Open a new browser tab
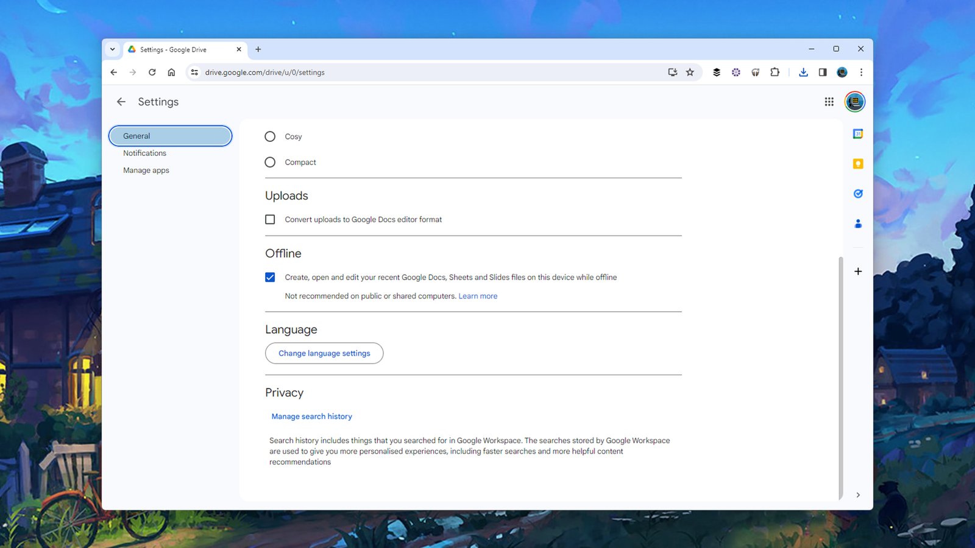The width and height of the screenshot is (975, 548). (x=258, y=49)
